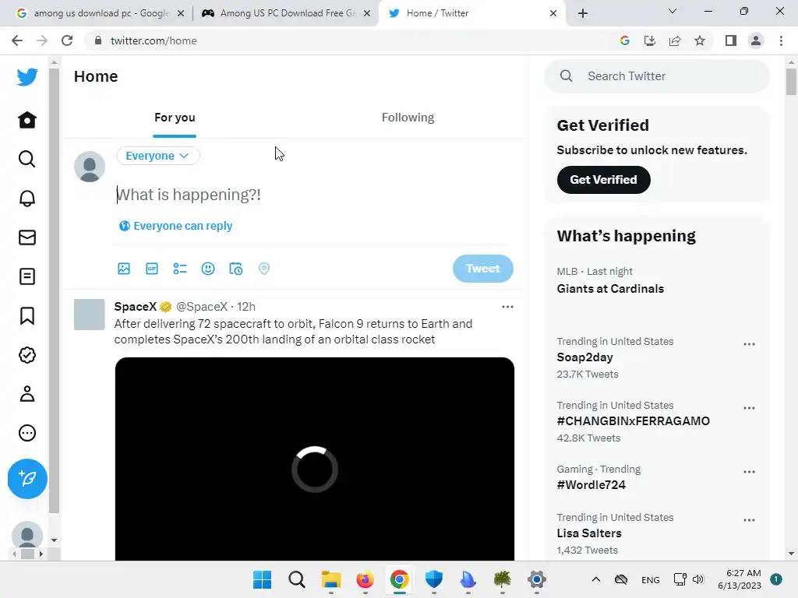Go back to previous page
Viewport: 798px width, 598px height.
pos(17,40)
